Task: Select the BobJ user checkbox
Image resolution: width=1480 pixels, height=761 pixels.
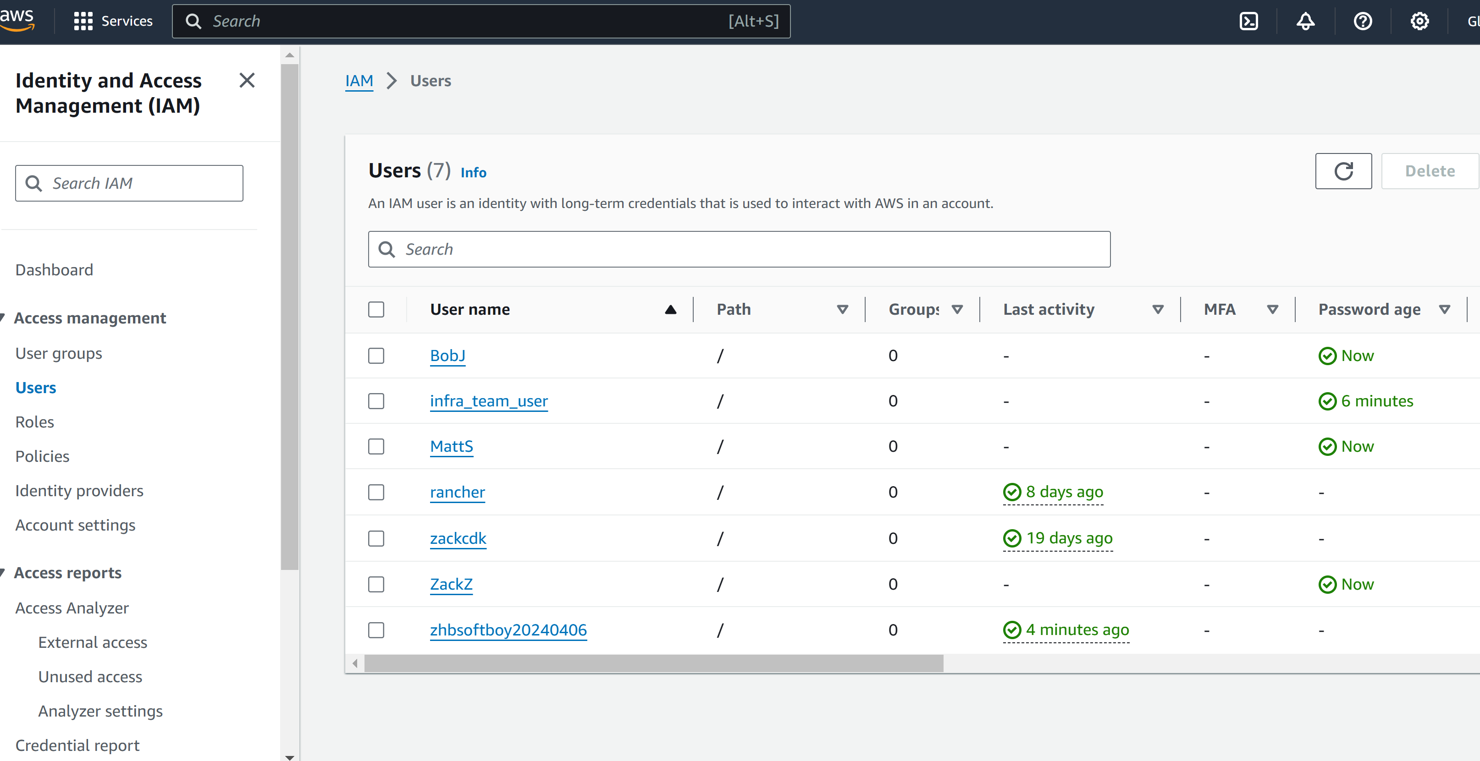Action: click(376, 356)
